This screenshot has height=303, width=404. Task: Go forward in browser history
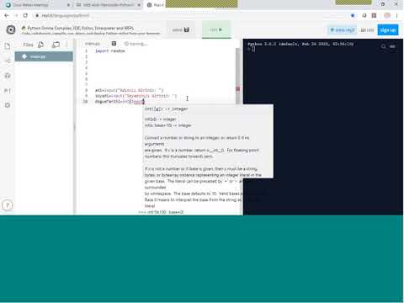click(16, 15)
